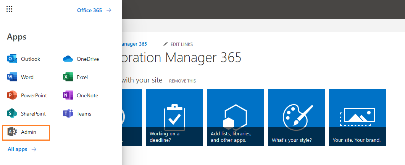The height and width of the screenshot is (165, 405).
Task: Launch Outlook from the Apps list
Action: (24, 59)
